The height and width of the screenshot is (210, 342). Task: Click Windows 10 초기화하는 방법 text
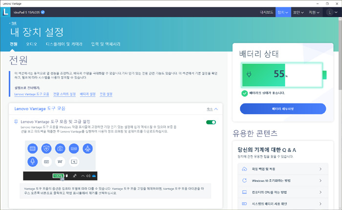pyautogui.click(x=271, y=181)
